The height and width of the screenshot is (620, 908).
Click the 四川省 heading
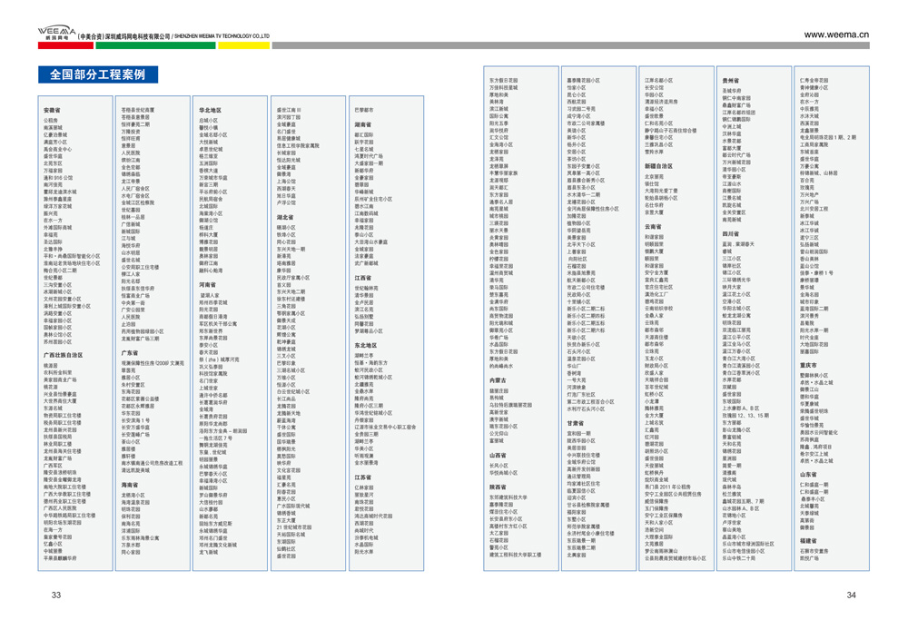coord(731,234)
